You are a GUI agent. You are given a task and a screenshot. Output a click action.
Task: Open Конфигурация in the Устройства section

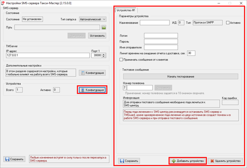[92, 90]
